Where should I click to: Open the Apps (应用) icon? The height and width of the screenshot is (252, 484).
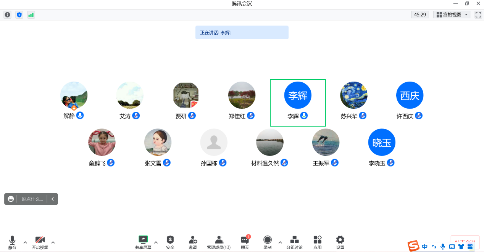tap(317, 242)
